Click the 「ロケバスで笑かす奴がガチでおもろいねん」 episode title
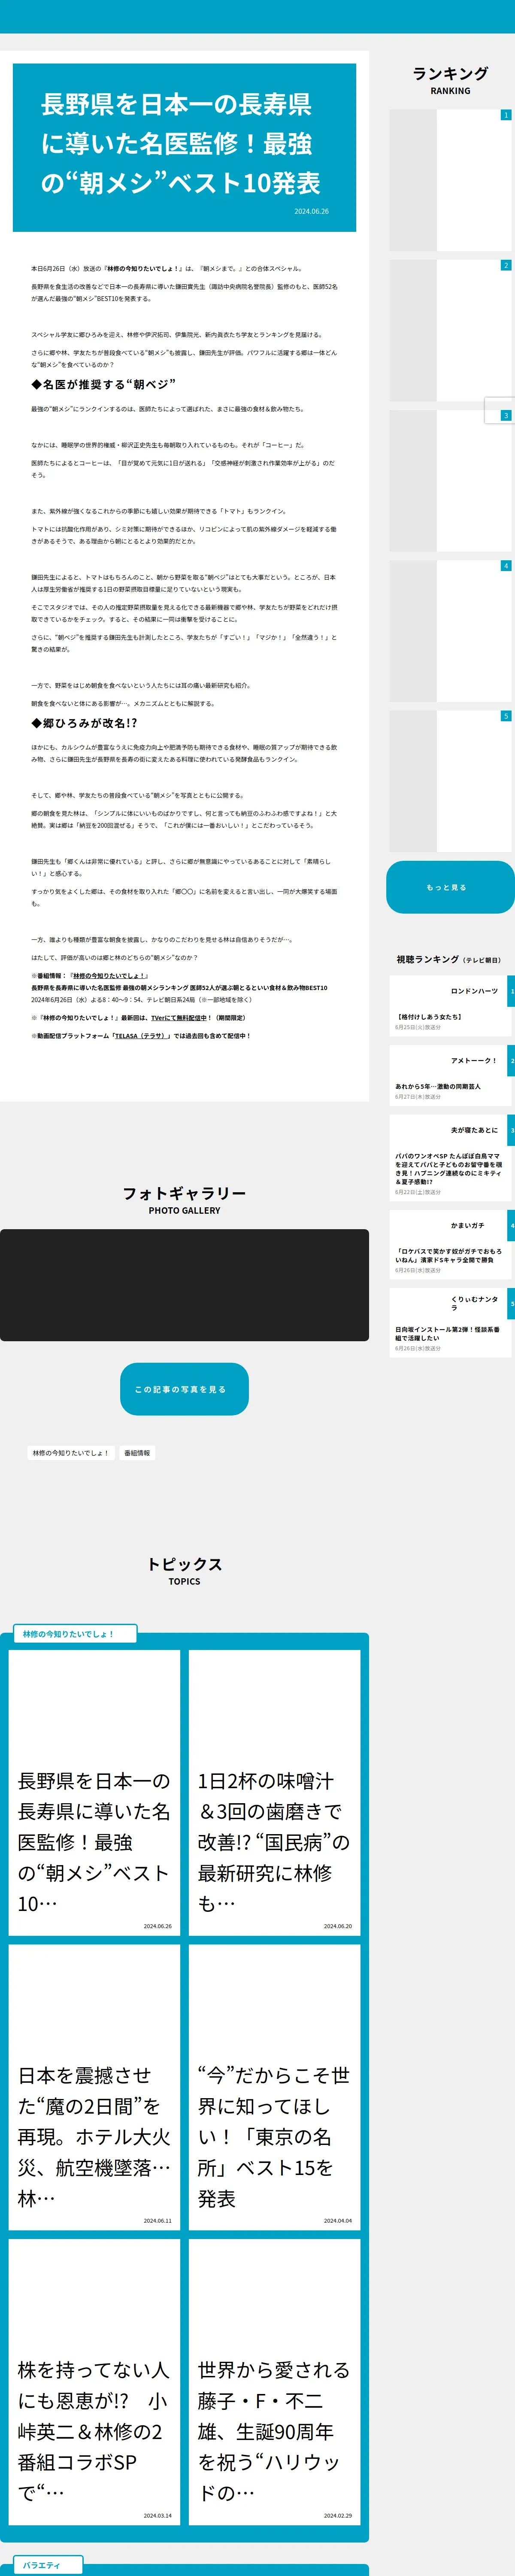The width and height of the screenshot is (515, 2576). click(448, 1255)
